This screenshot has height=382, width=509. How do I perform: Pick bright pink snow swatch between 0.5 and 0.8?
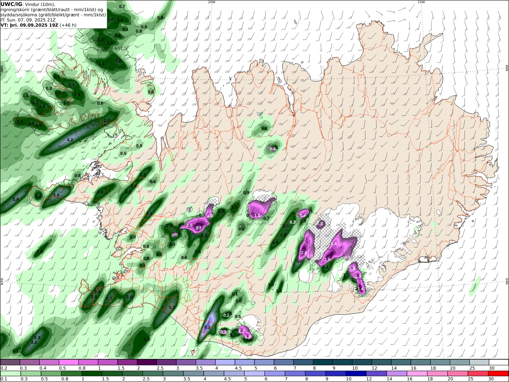68,363
